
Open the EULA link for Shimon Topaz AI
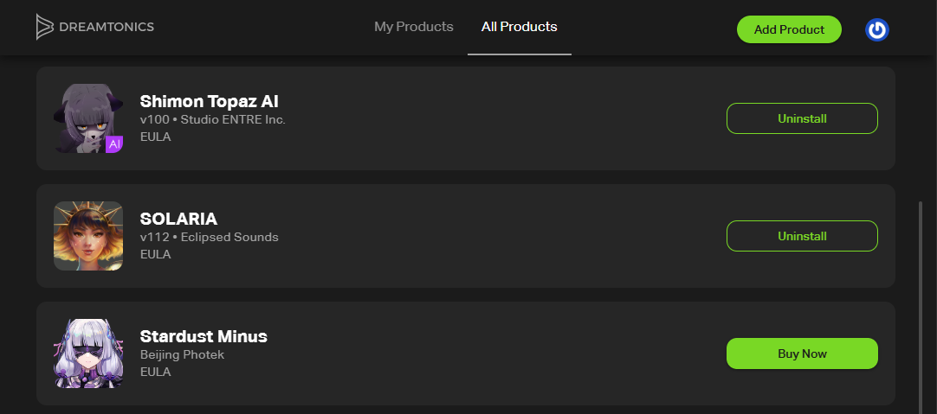[155, 137]
